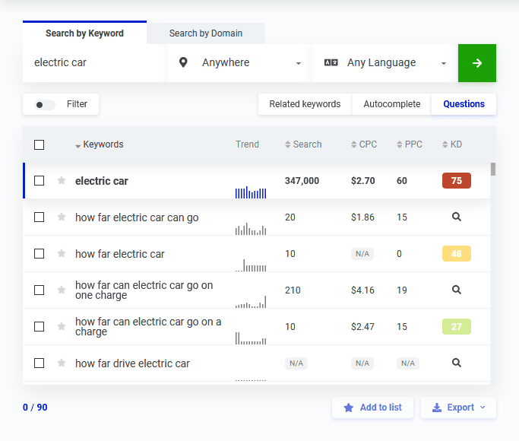Select the Questions tab

point(464,104)
